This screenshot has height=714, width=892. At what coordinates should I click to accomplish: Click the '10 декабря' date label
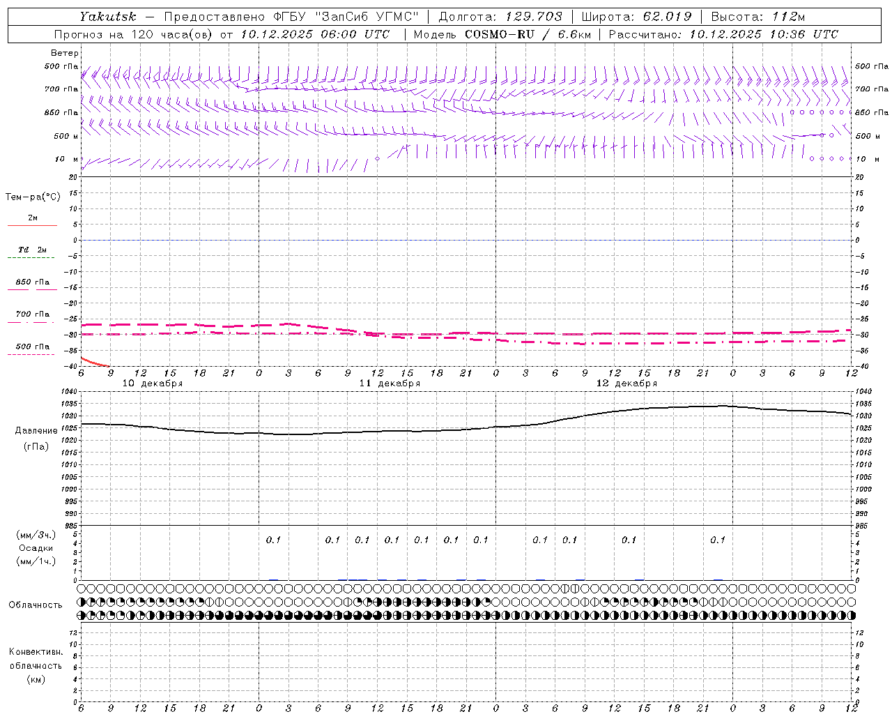pyautogui.click(x=153, y=383)
